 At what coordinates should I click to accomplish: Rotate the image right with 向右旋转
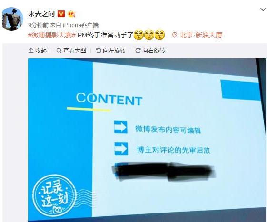[x=150, y=51]
